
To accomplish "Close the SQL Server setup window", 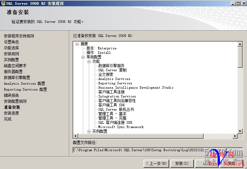I will (244, 3).
